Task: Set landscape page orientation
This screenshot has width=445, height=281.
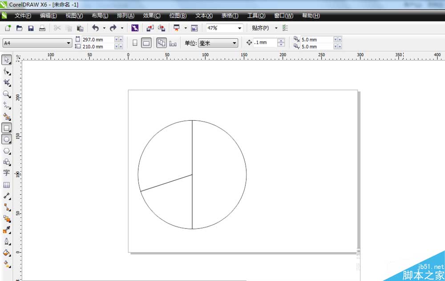Action: coord(146,43)
